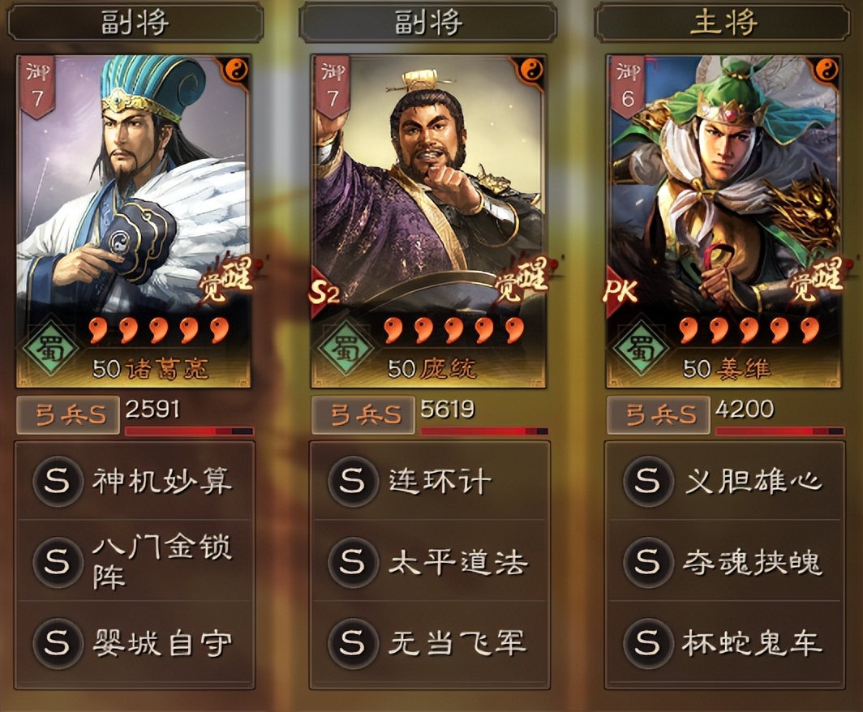
Task: Tap the 蜀 faction badge on 诸葛亮
Action: [x=50, y=346]
